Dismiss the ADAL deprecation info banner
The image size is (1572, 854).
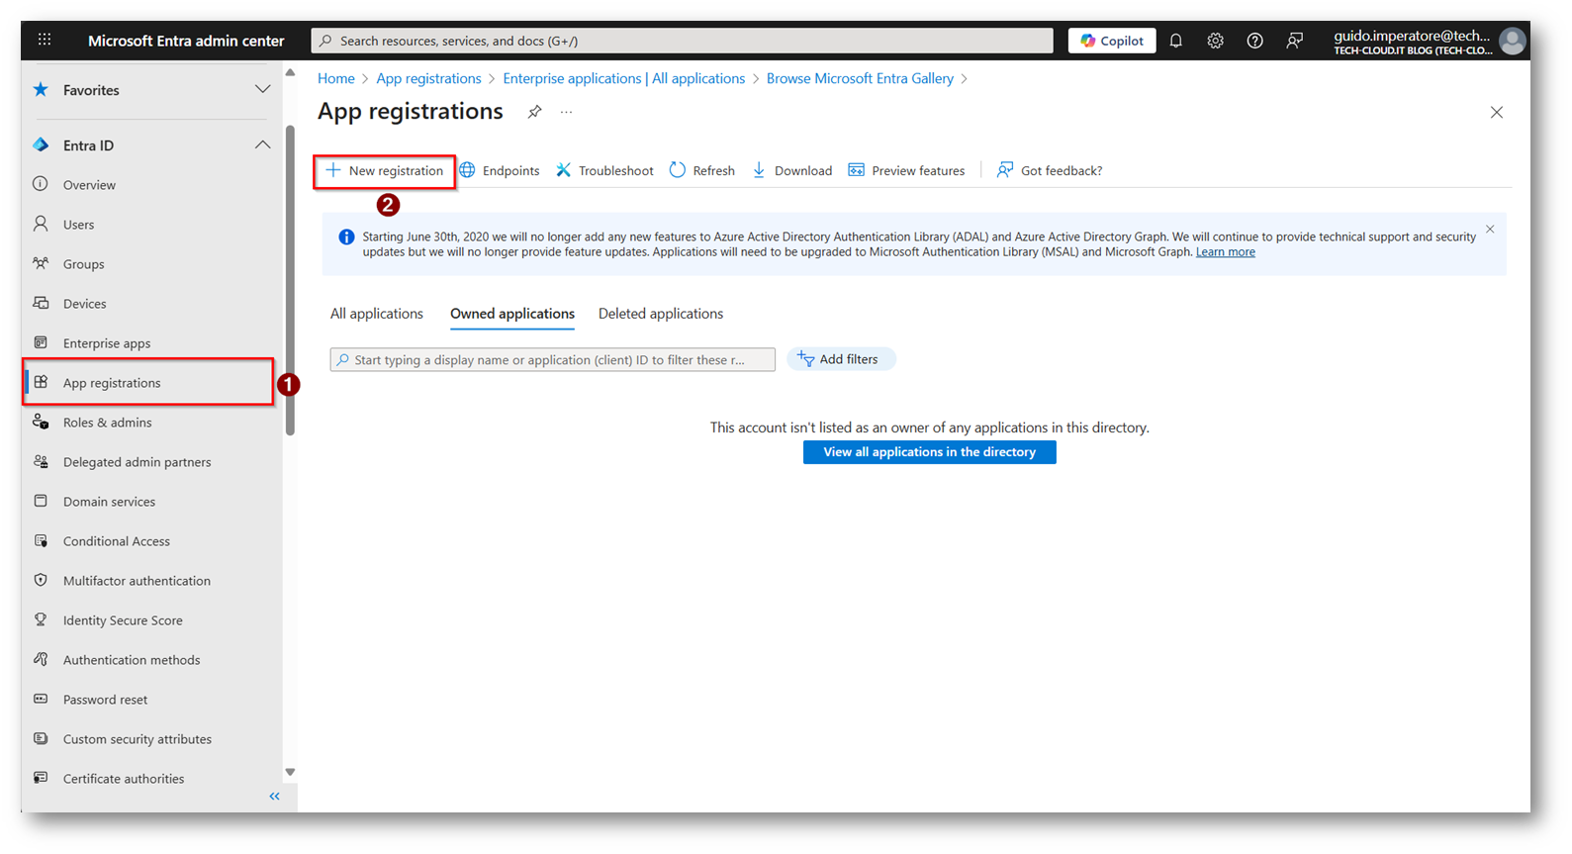click(1490, 230)
